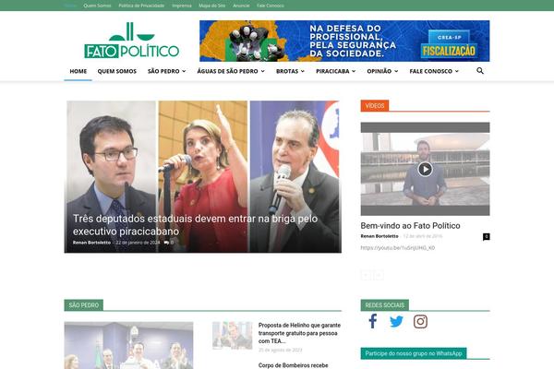Open the Instagram social icon

click(x=420, y=322)
